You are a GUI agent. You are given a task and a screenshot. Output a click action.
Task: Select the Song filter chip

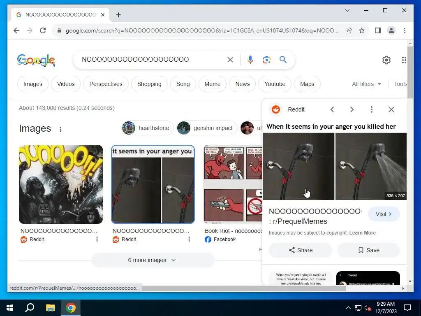[x=183, y=84]
